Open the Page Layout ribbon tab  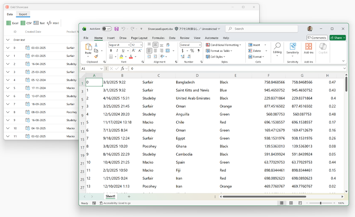pos(139,38)
